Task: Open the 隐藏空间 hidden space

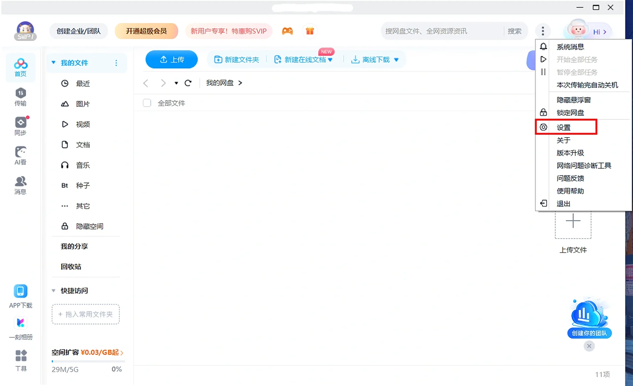Action: [89, 226]
